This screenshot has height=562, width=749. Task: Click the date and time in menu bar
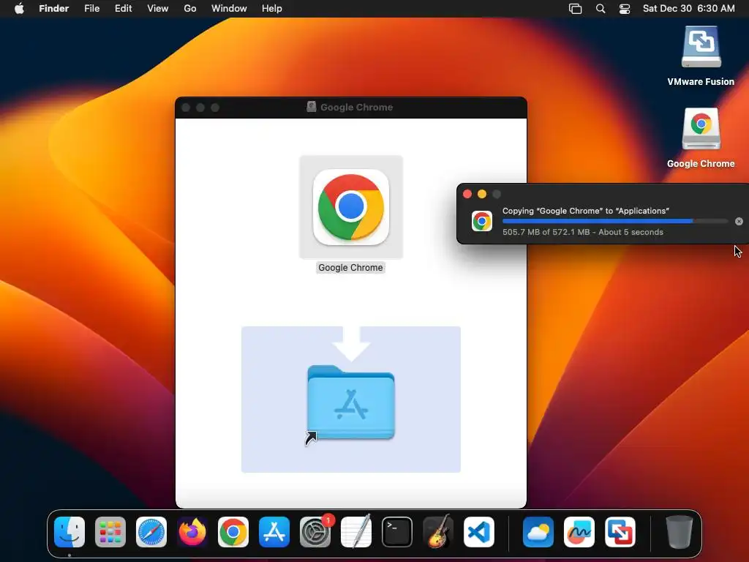689,9
